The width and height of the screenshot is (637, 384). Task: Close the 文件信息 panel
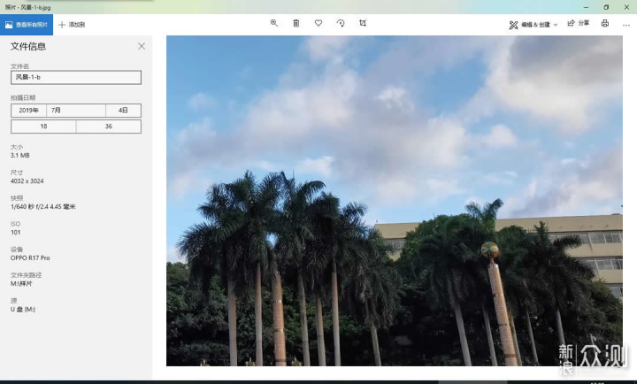click(142, 46)
